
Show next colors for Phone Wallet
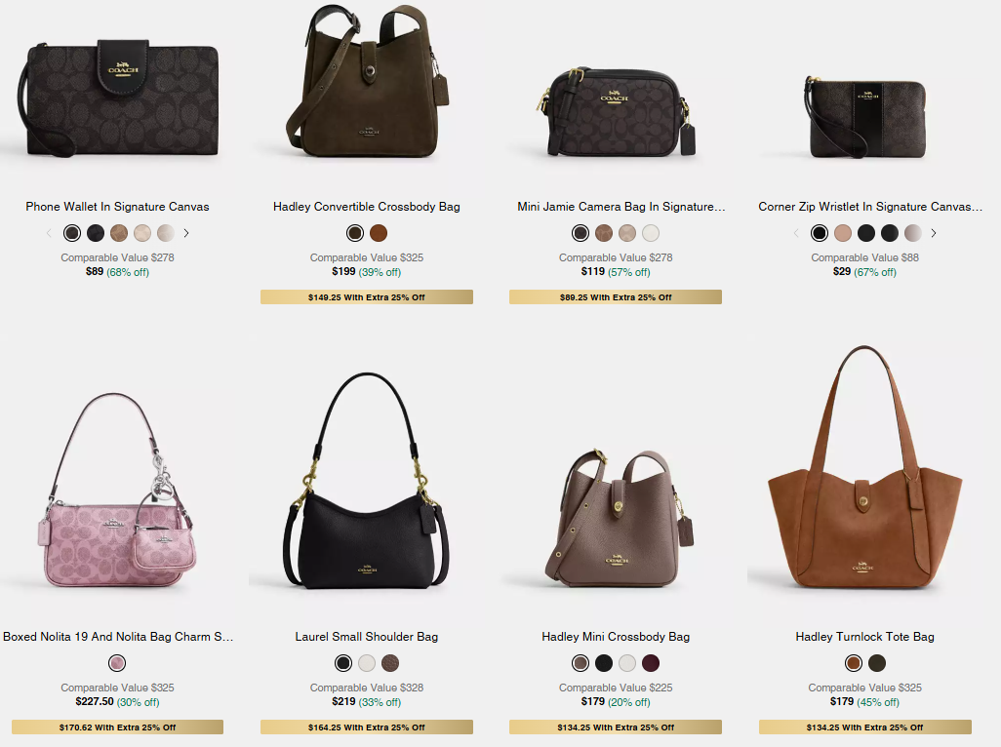[186, 233]
